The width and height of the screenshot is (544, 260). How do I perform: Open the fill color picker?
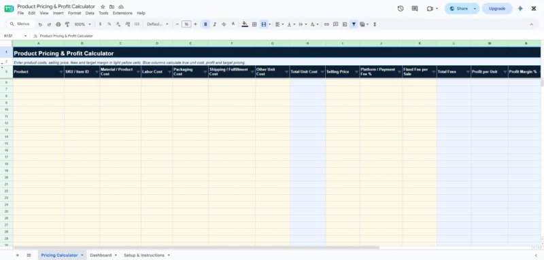[245, 24]
